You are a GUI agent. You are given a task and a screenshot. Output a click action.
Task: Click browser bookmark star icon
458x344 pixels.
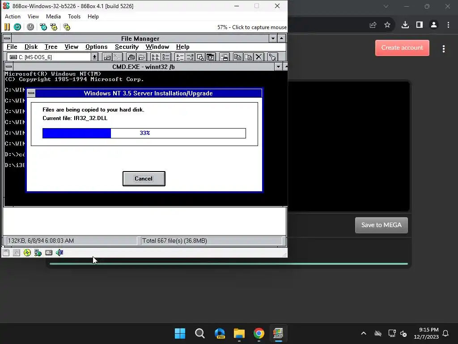(387, 25)
